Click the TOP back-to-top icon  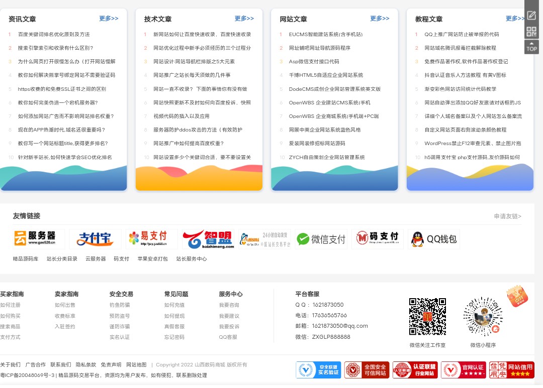pyautogui.click(x=531, y=47)
